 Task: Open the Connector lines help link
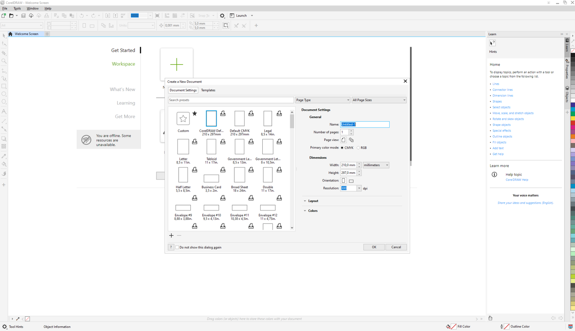click(502, 90)
